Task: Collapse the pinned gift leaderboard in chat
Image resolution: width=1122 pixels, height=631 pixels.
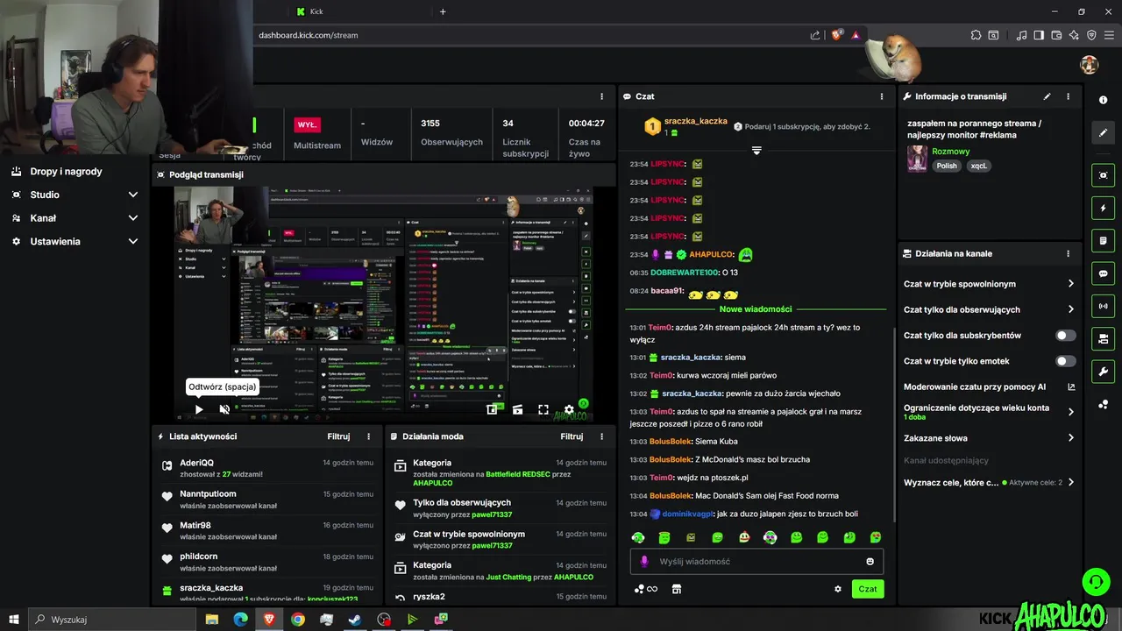Action: coord(756,151)
